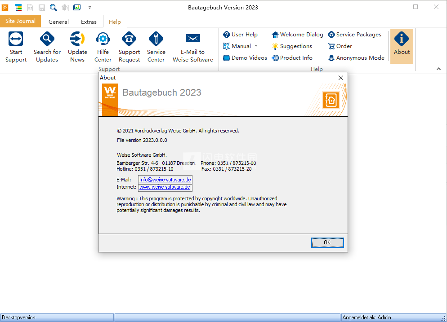Click the "Bautagebuch 2023" heading text
447x322 pixels.
click(162, 93)
